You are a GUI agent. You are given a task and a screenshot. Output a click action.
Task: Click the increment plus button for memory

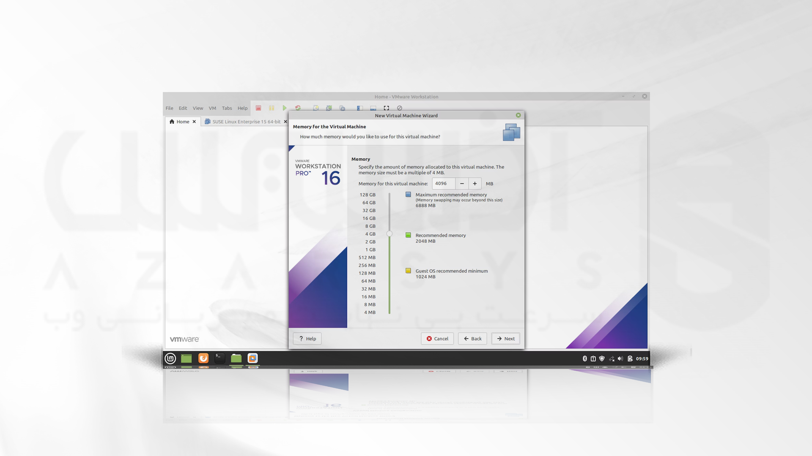pos(475,183)
